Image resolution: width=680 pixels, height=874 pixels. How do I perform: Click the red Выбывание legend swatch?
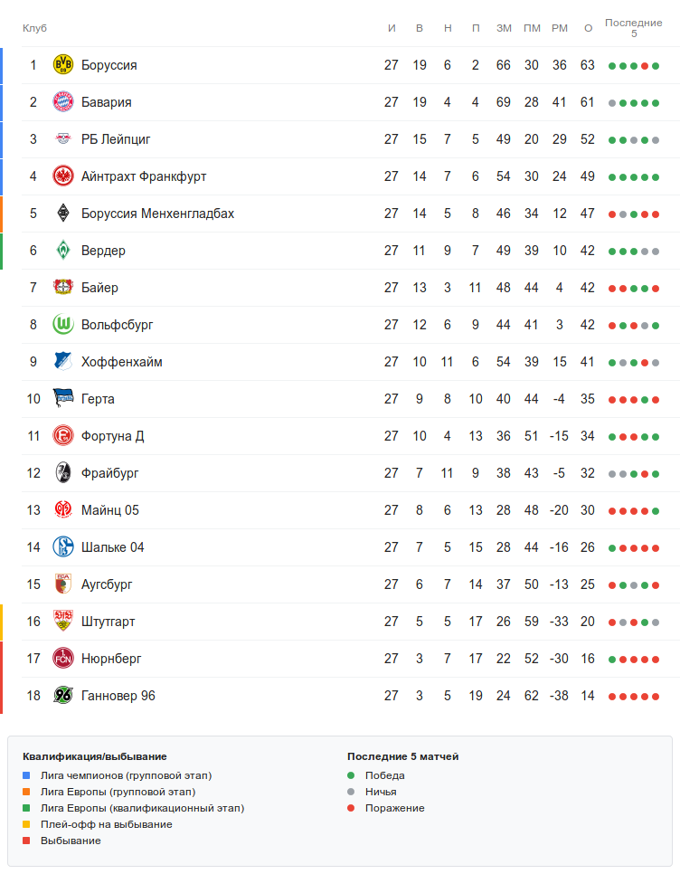click(x=27, y=841)
